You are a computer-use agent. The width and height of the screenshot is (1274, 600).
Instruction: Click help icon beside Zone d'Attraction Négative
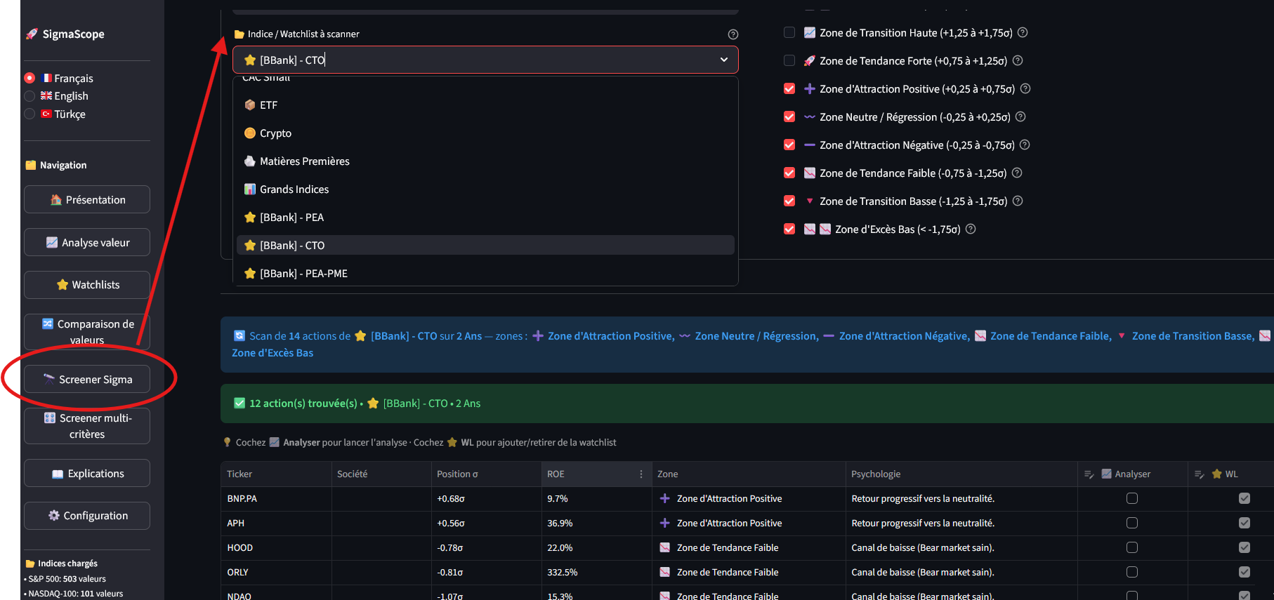(x=1025, y=145)
